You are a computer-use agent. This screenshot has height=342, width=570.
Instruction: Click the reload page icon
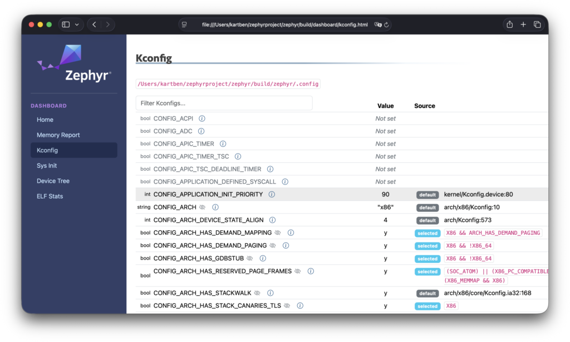pos(386,25)
